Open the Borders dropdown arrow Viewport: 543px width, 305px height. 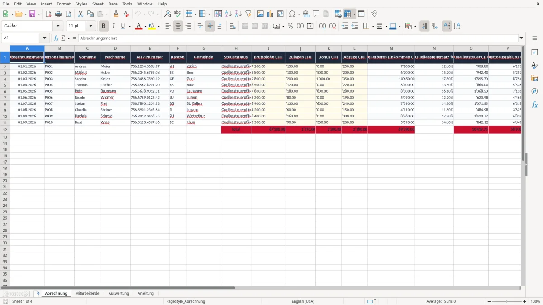click(x=373, y=26)
